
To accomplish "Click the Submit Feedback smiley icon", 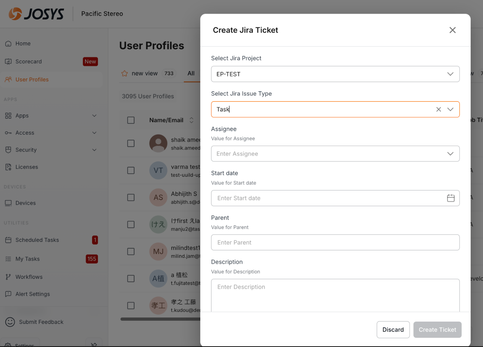I will click(x=10, y=322).
